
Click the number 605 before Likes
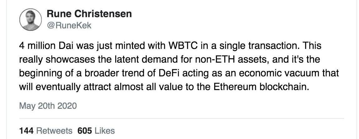pos(85,131)
